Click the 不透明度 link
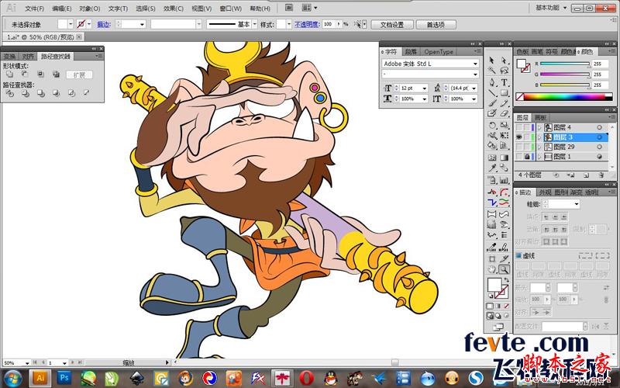 pos(307,24)
